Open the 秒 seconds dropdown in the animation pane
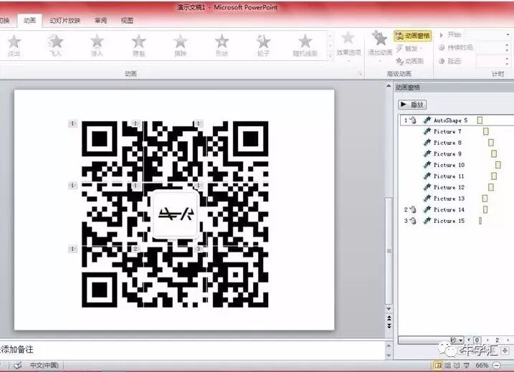Image resolution: width=514 pixels, height=372 pixels. point(457,340)
